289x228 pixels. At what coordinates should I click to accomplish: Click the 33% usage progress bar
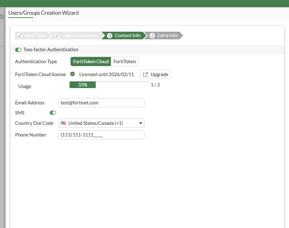pos(109,85)
